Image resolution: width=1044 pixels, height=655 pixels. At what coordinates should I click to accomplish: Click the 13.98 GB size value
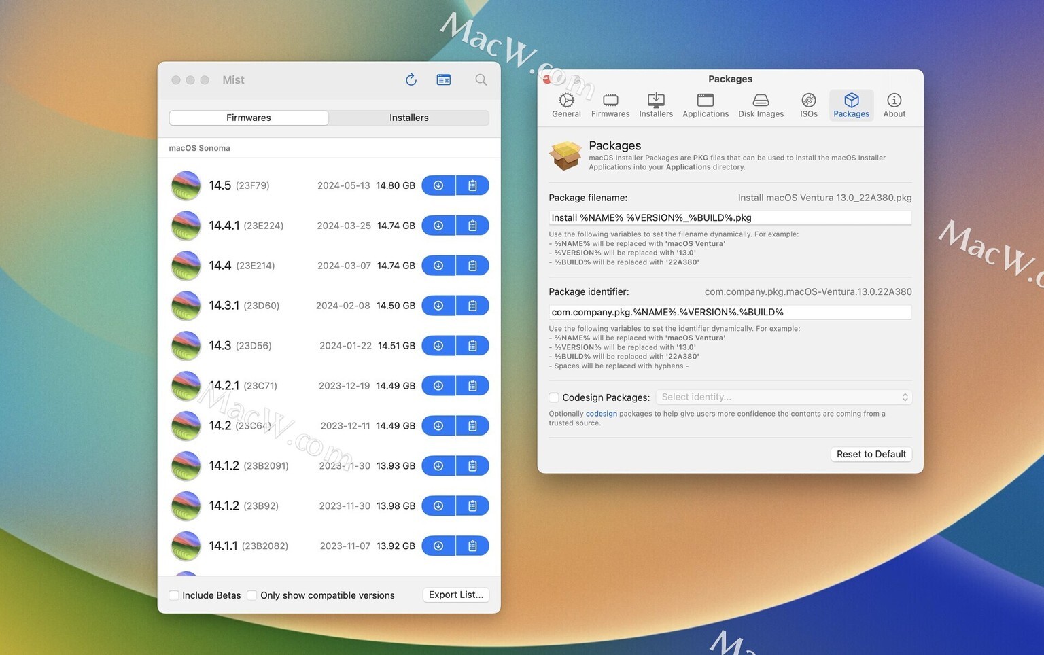396,506
